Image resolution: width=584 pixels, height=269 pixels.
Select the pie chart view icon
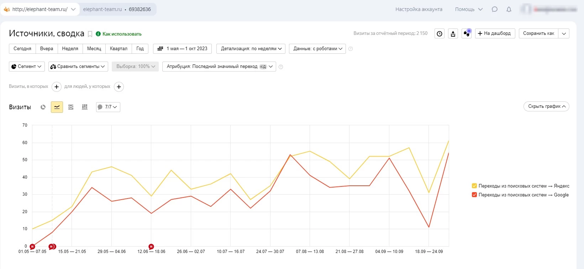point(43,107)
